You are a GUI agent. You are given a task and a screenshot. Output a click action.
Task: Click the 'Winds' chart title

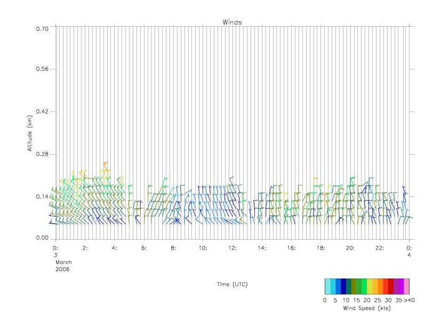coord(232,22)
